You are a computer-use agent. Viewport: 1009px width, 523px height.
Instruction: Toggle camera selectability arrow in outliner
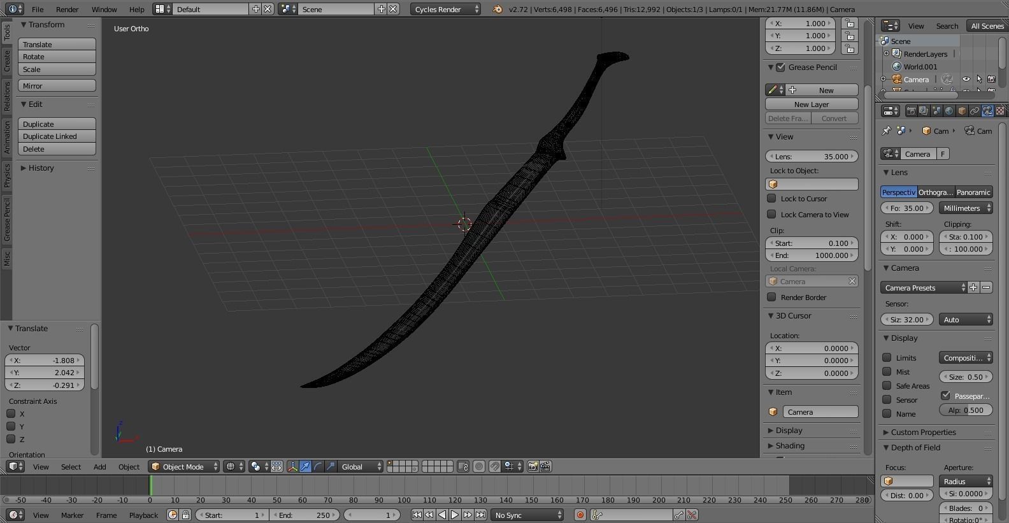tap(979, 79)
